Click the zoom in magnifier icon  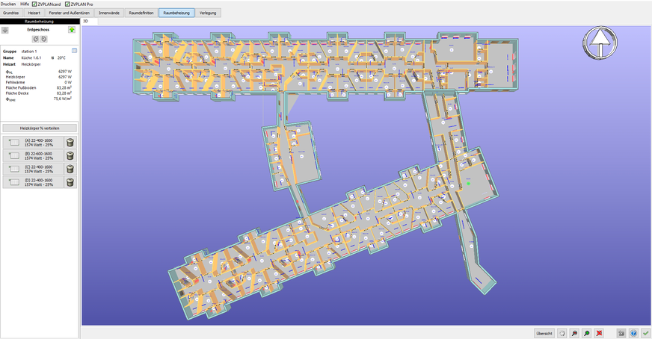tap(587, 332)
